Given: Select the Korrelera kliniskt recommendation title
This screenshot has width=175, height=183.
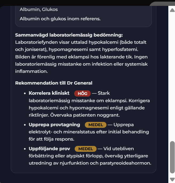Looking at the screenshot, I should 49,93.
